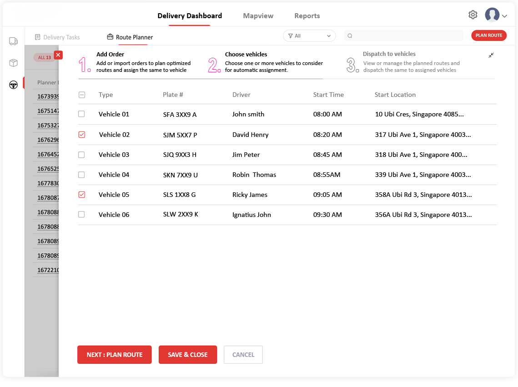
Task: Go to the Delivery Tasks tab
Action: coord(57,37)
